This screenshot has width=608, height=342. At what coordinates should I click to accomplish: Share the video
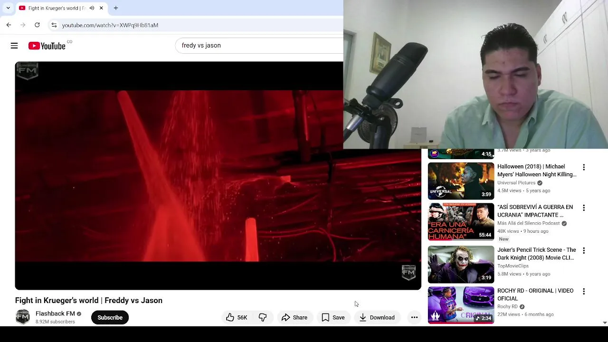point(294,317)
